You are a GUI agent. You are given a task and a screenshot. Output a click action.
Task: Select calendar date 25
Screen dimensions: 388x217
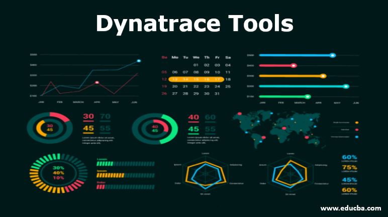228,86
